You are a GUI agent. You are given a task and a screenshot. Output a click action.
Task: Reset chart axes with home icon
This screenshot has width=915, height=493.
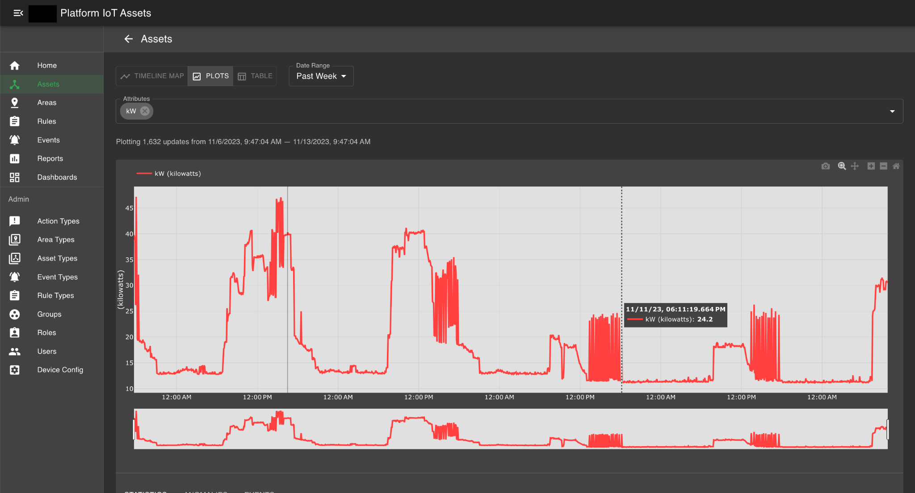pos(896,166)
